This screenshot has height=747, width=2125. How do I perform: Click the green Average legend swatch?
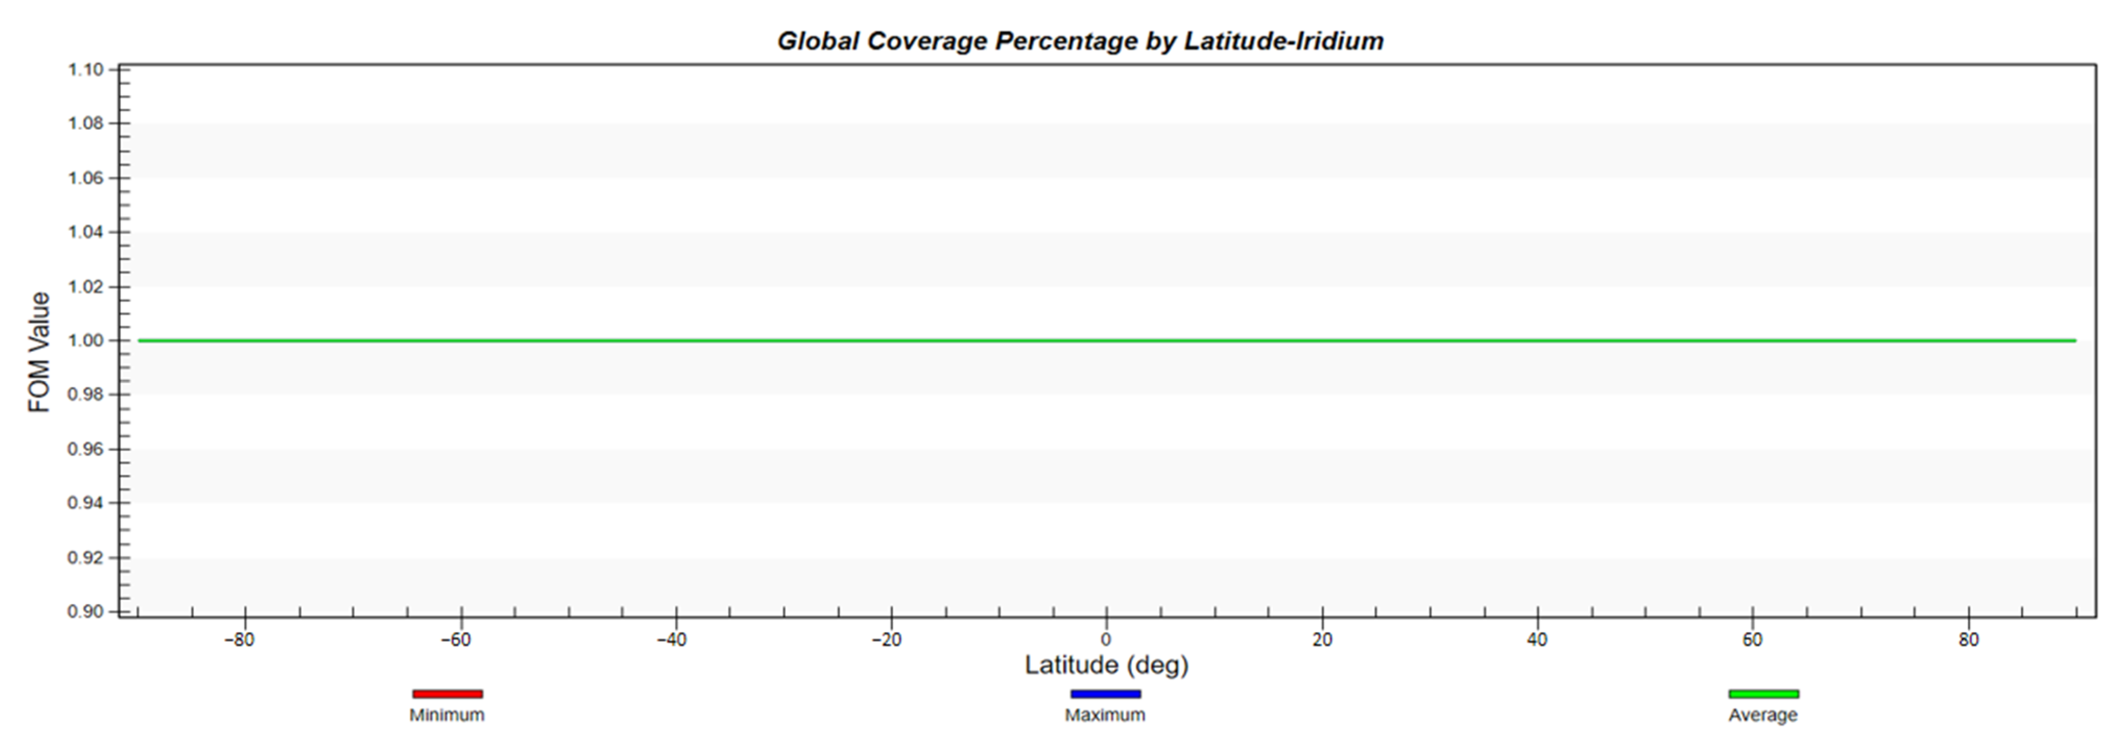point(1763,694)
